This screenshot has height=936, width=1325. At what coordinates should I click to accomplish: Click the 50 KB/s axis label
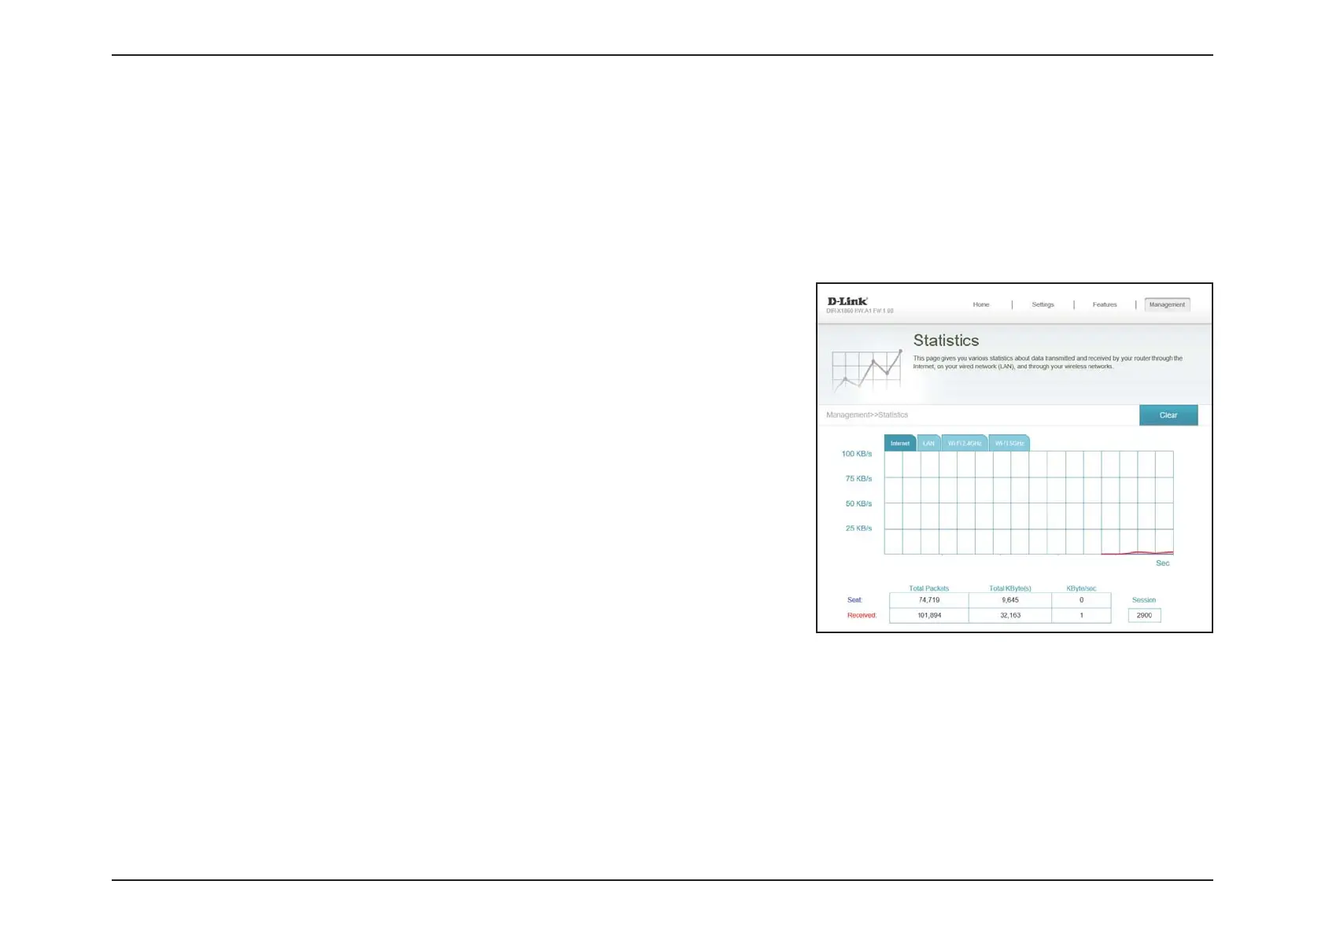pyautogui.click(x=858, y=503)
